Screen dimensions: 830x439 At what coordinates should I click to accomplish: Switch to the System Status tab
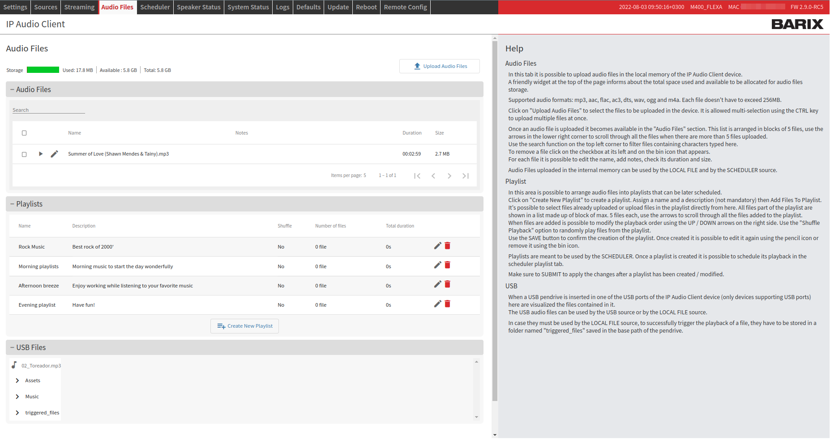coord(248,7)
